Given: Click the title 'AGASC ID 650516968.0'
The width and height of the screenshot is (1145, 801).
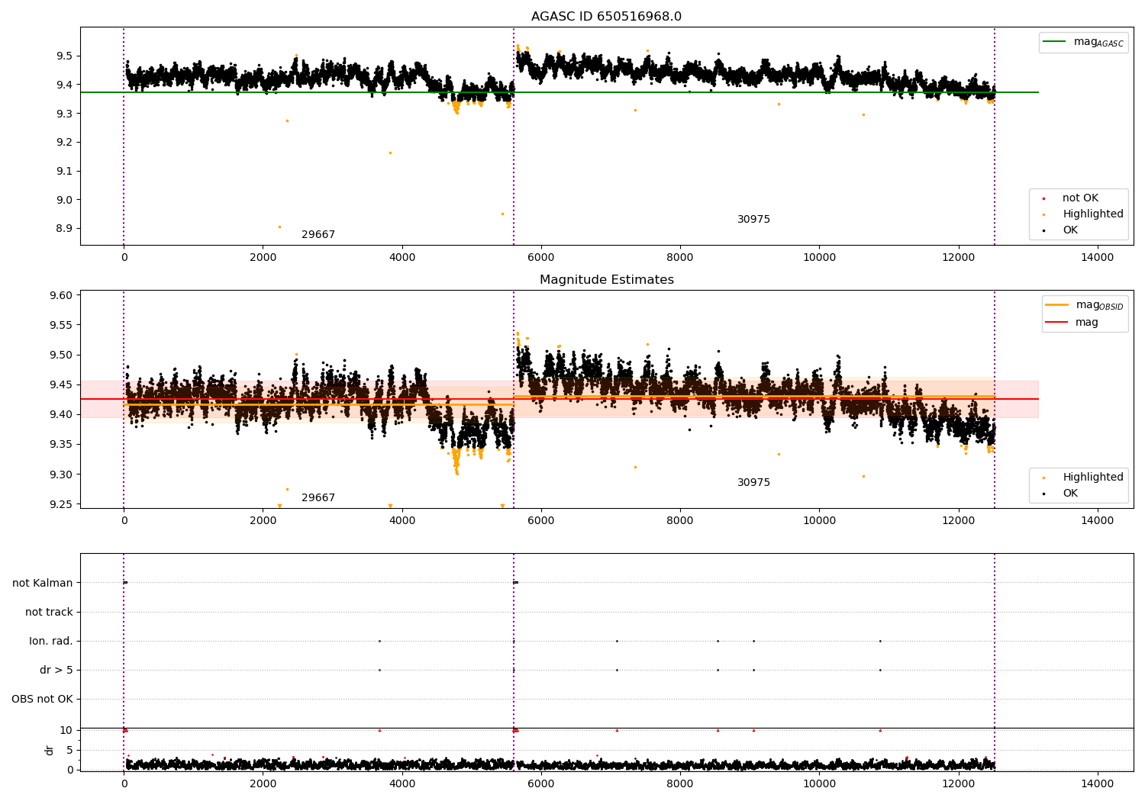Looking at the screenshot, I should [606, 17].
